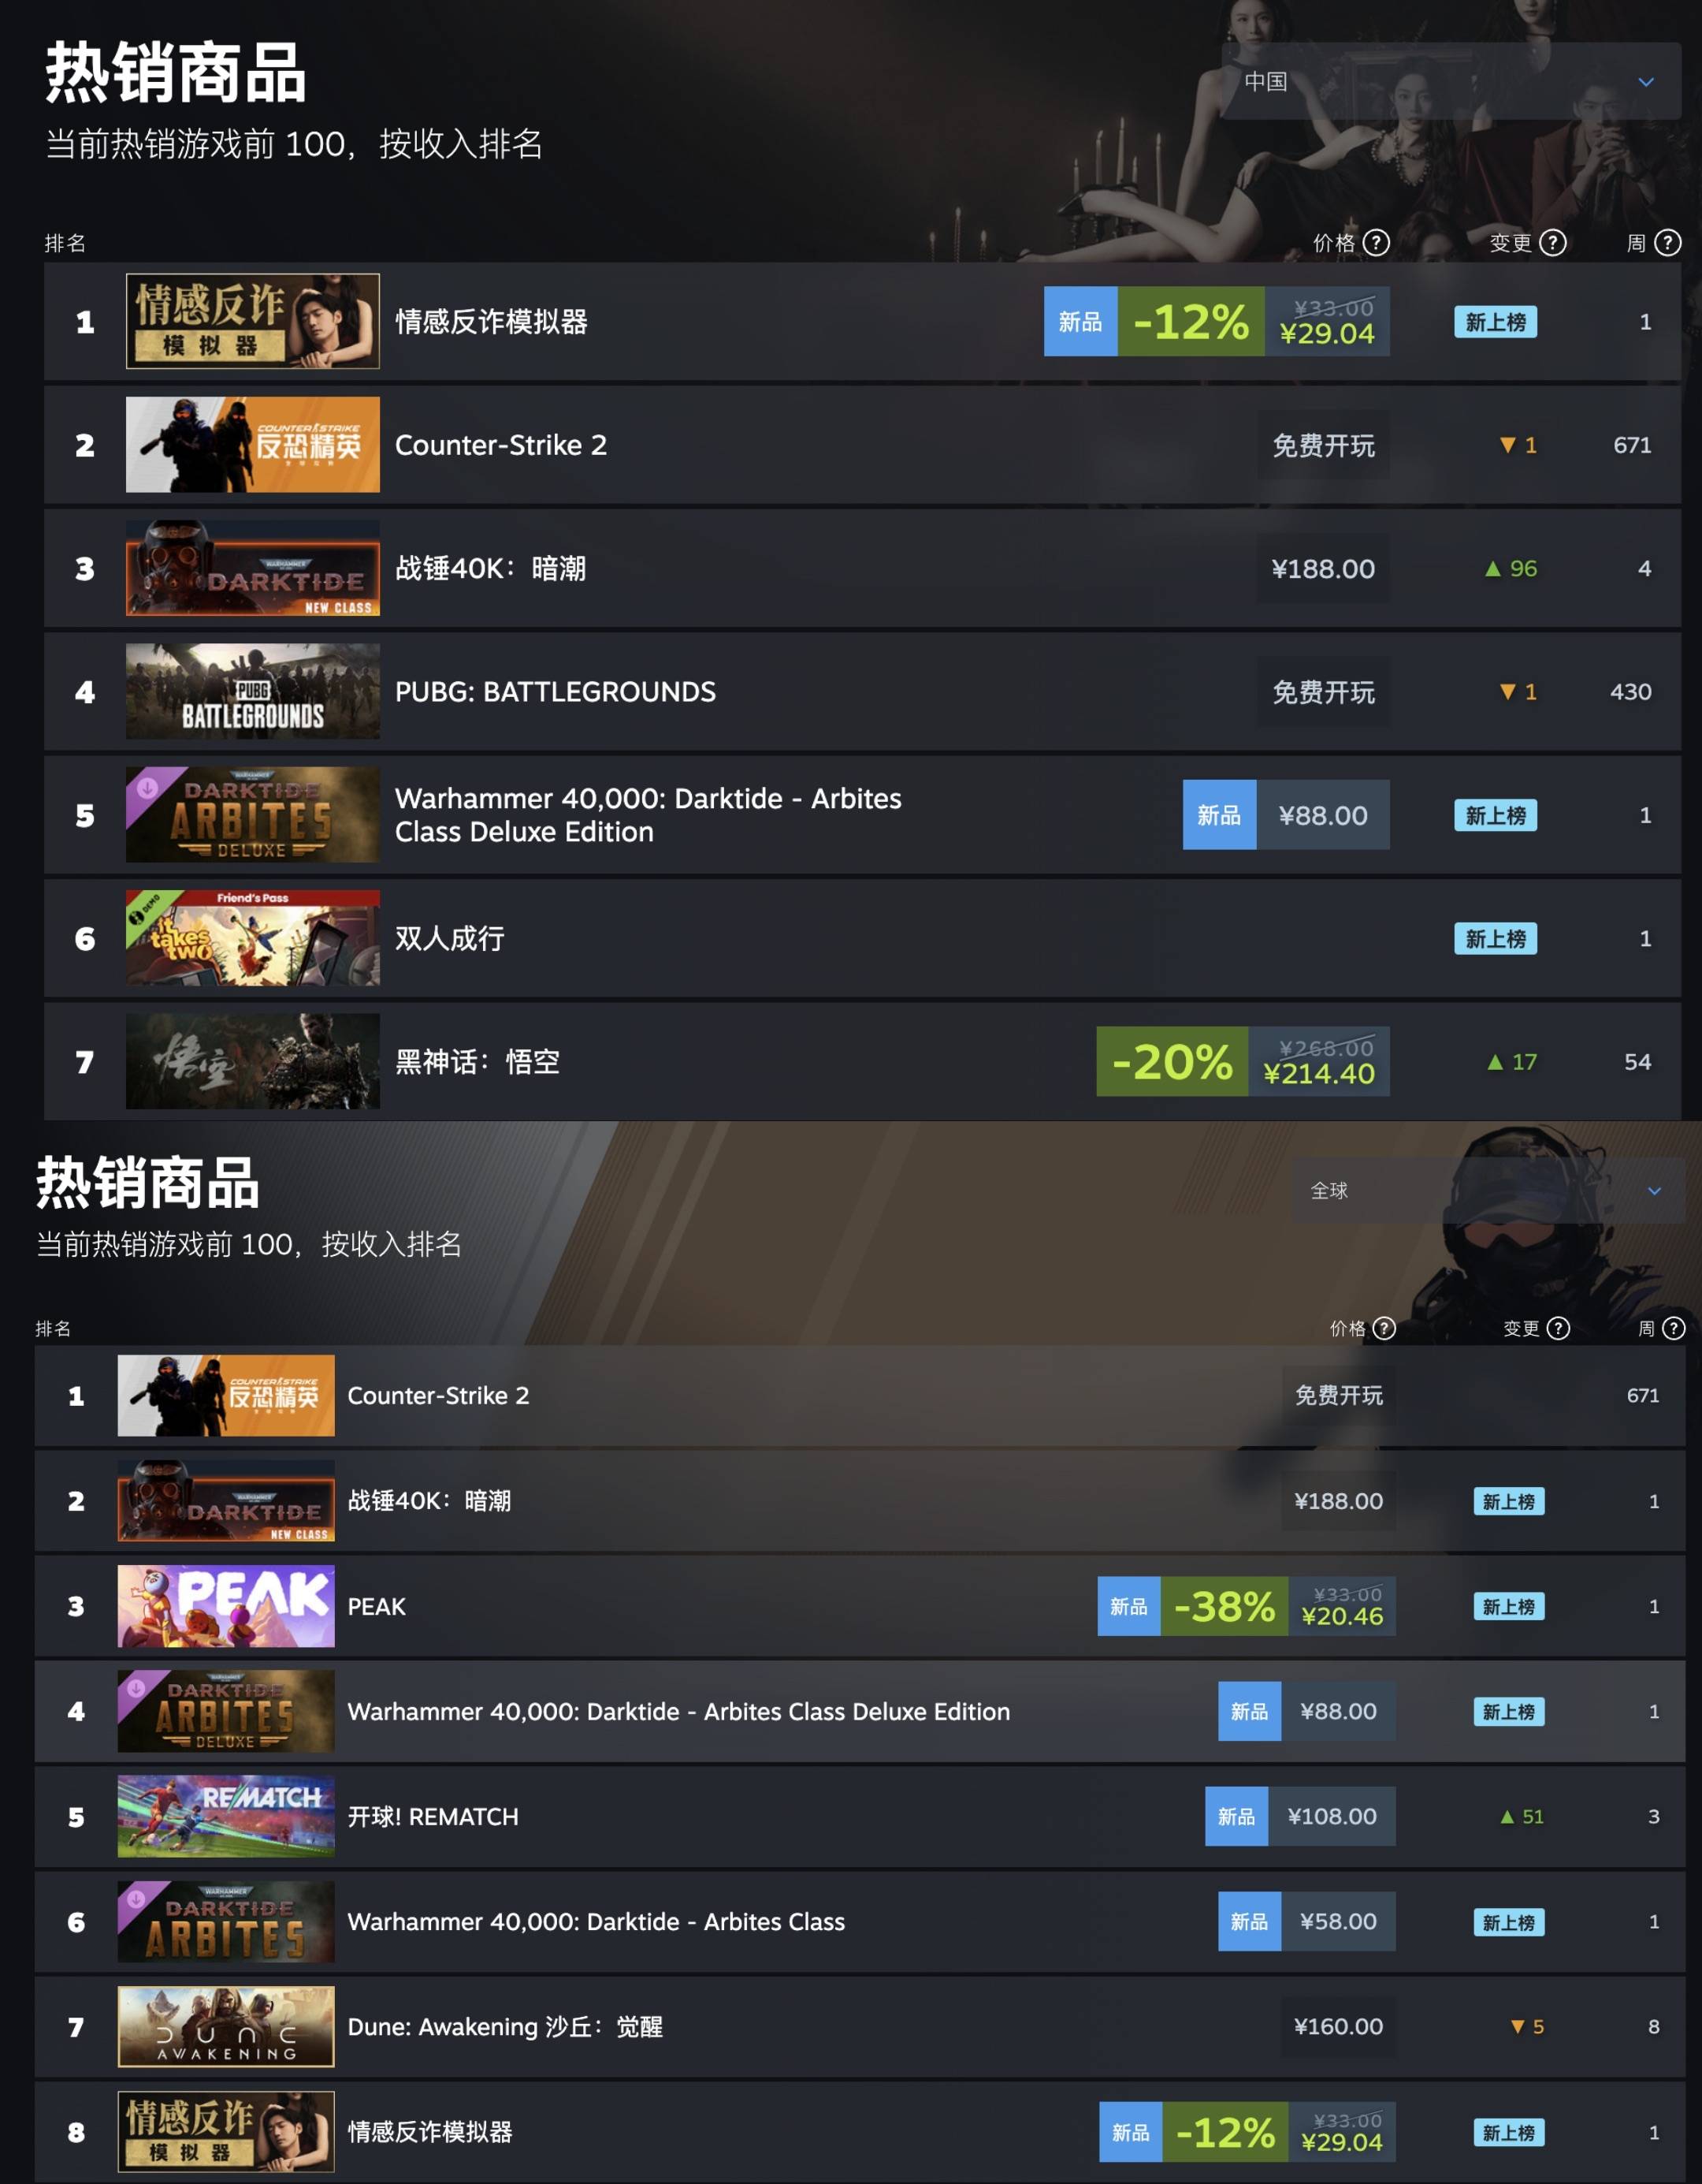The image size is (1702, 2184).
Task: Click the change help icon in global chart
Action: [x=1558, y=1328]
